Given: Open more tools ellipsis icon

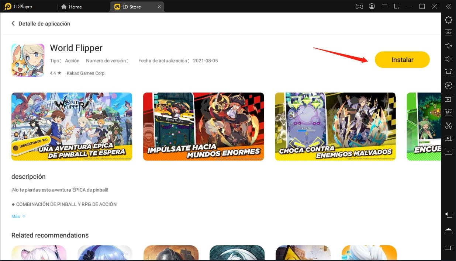Looking at the screenshot, I should tap(449, 152).
